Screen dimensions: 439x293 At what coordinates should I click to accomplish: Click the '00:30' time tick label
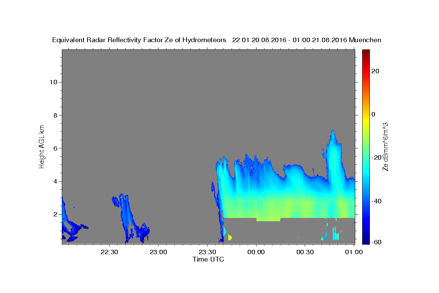(x=305, y=252)
